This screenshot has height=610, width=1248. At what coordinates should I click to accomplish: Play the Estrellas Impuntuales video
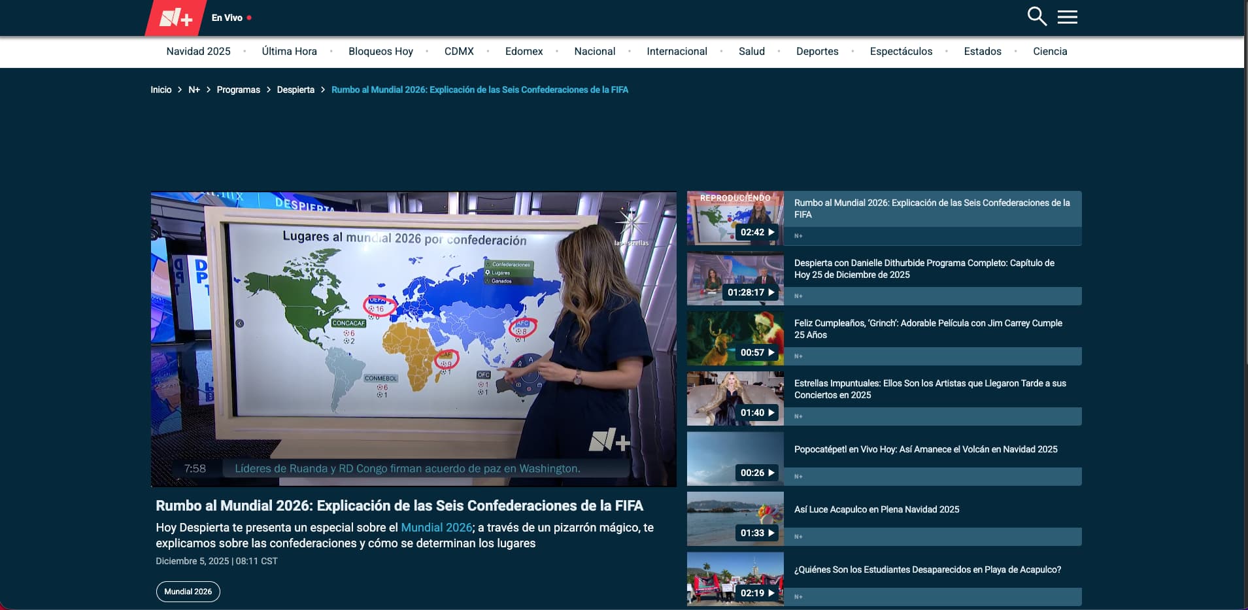pyautogui.click(x=735, y=398)
